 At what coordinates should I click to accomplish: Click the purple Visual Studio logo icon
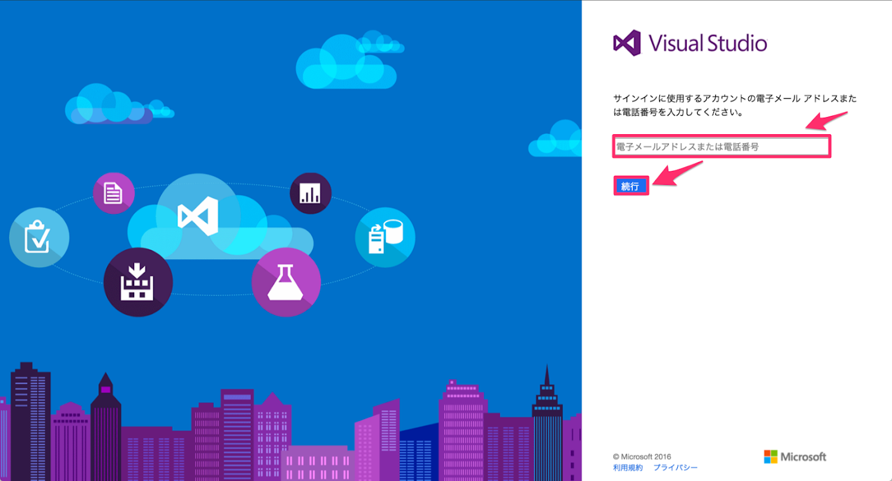(627, 43)
